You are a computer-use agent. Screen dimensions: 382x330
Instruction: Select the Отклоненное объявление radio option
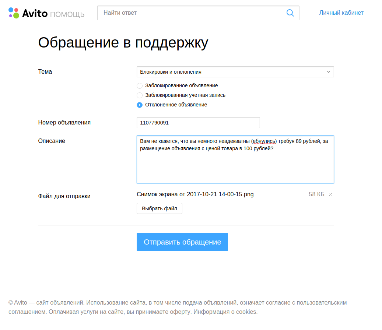click(140, 105)
